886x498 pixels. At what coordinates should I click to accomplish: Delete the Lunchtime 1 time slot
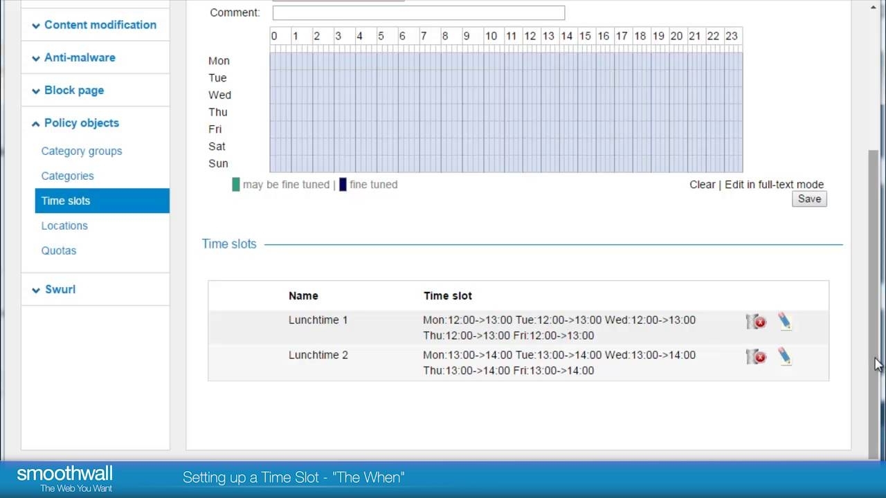click(756, 322)
